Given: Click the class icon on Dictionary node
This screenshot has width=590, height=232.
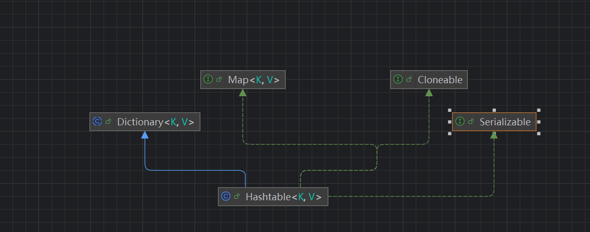Looking at the screenshot, I should 97,122.
